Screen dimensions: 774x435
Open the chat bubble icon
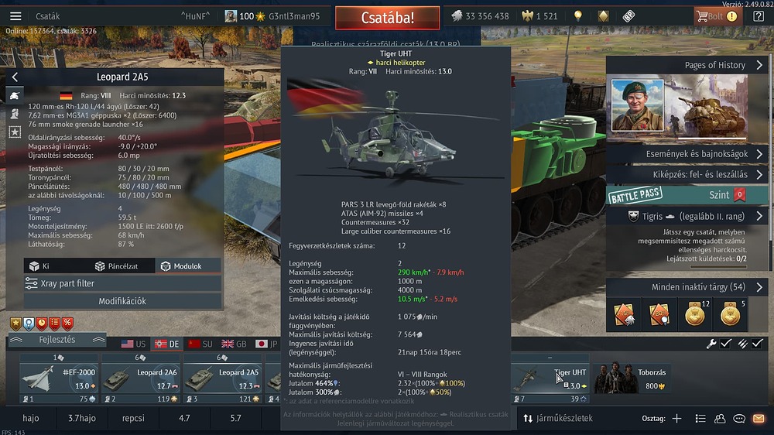[739, 418]
